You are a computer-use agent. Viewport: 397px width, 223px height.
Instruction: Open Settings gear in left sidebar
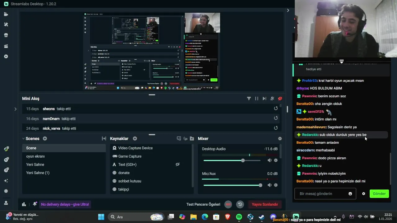[6, 191]
